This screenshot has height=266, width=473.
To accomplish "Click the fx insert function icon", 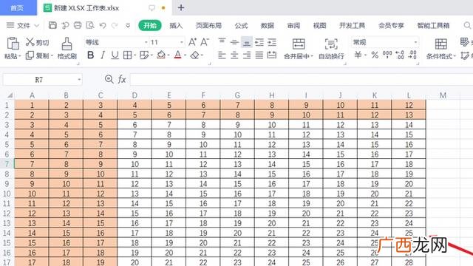I will [x=121, y=79].
